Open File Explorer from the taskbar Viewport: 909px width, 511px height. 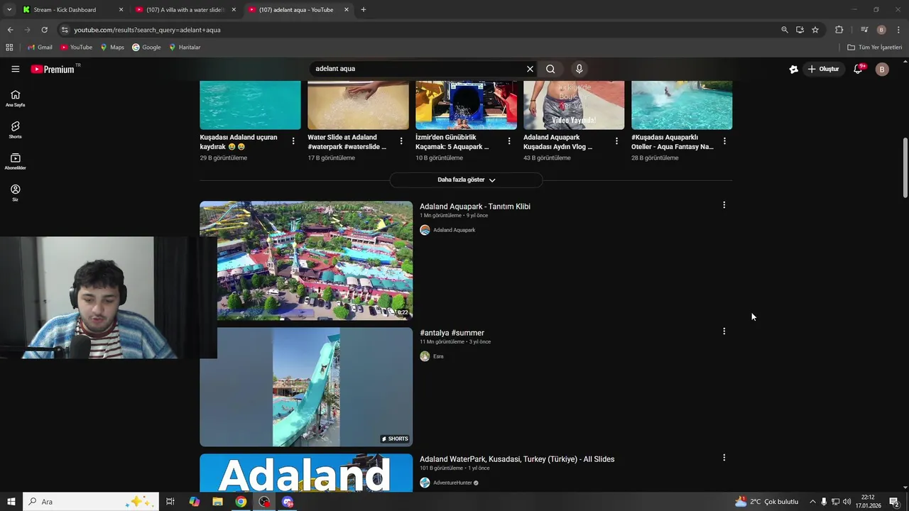(217, 502)
